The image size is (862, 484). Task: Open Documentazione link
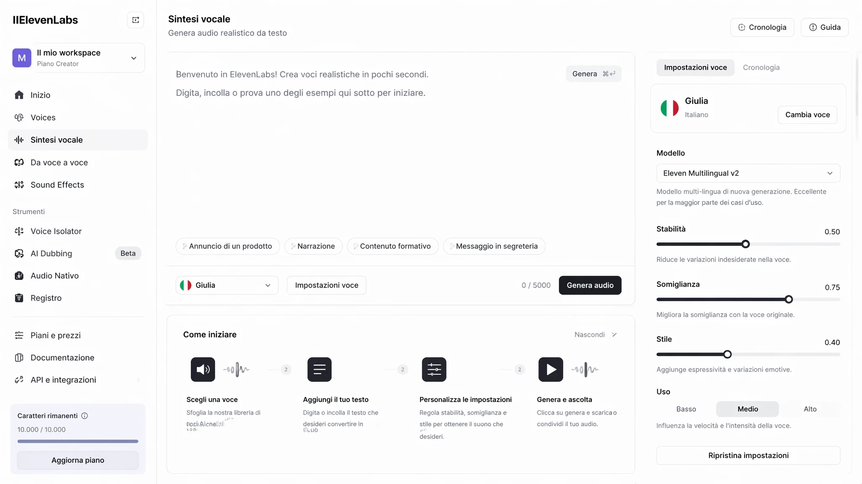pos(78,358)
